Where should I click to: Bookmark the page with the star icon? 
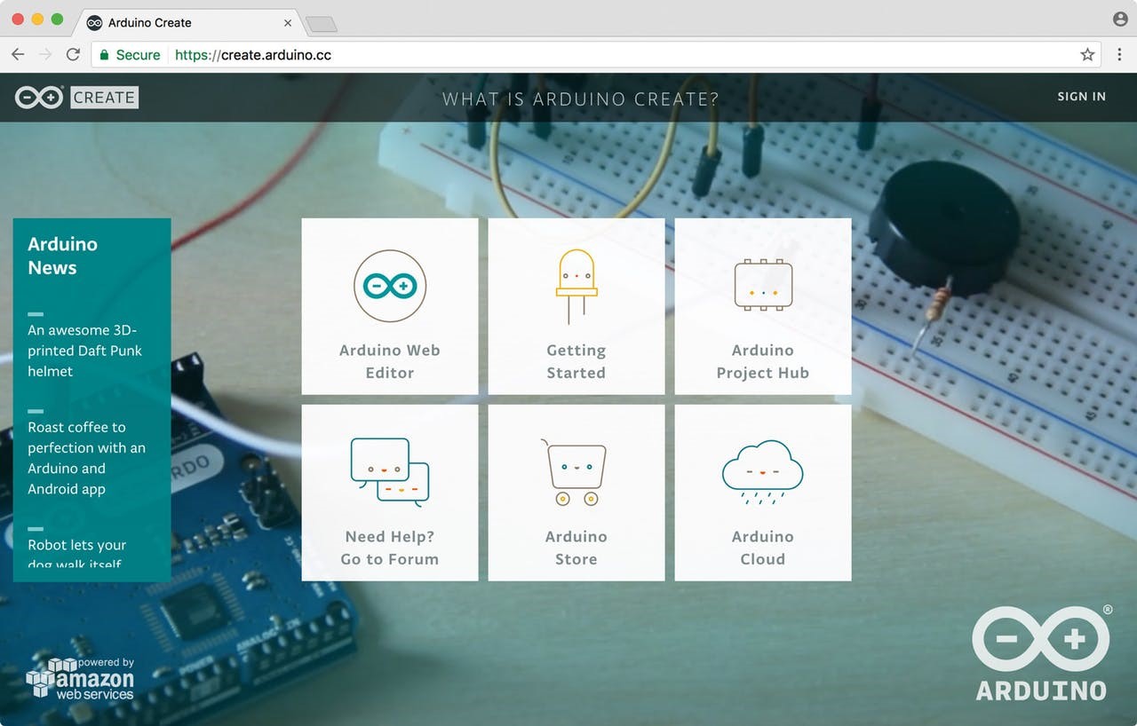tap(1087, 54)
